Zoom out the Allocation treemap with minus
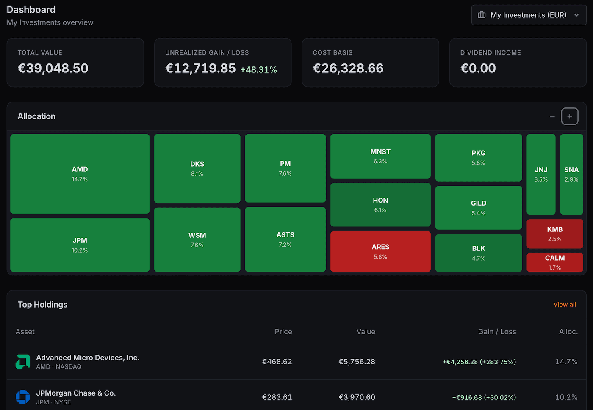Screen dimensions: 593x410 pos(552,116)
